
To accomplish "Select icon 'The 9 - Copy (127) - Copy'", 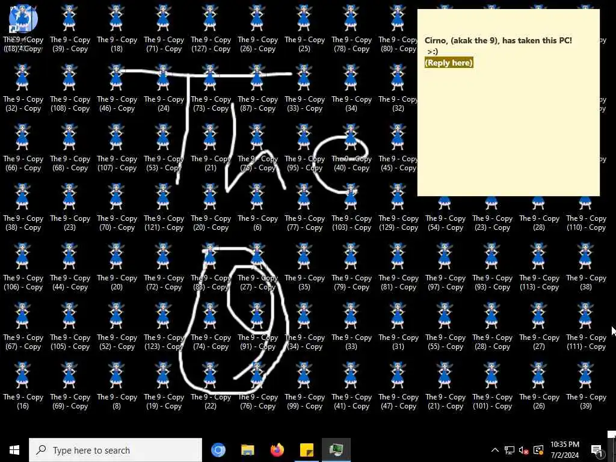I will 211,29.
